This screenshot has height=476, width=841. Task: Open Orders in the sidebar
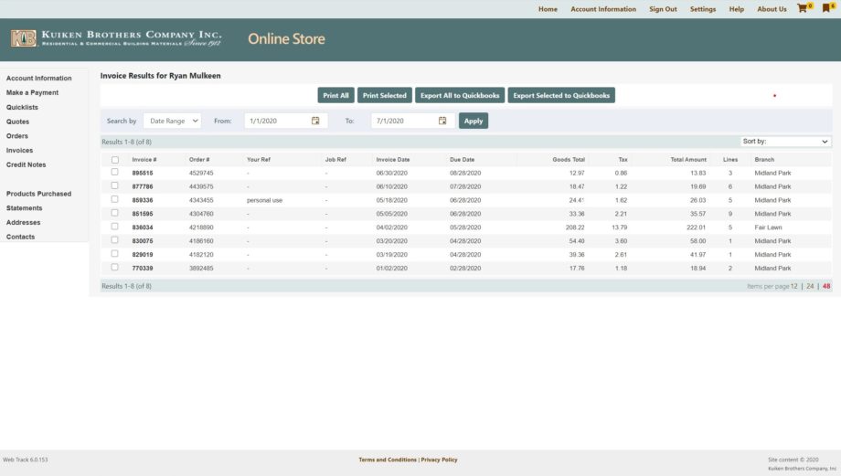tap(17, 136)
